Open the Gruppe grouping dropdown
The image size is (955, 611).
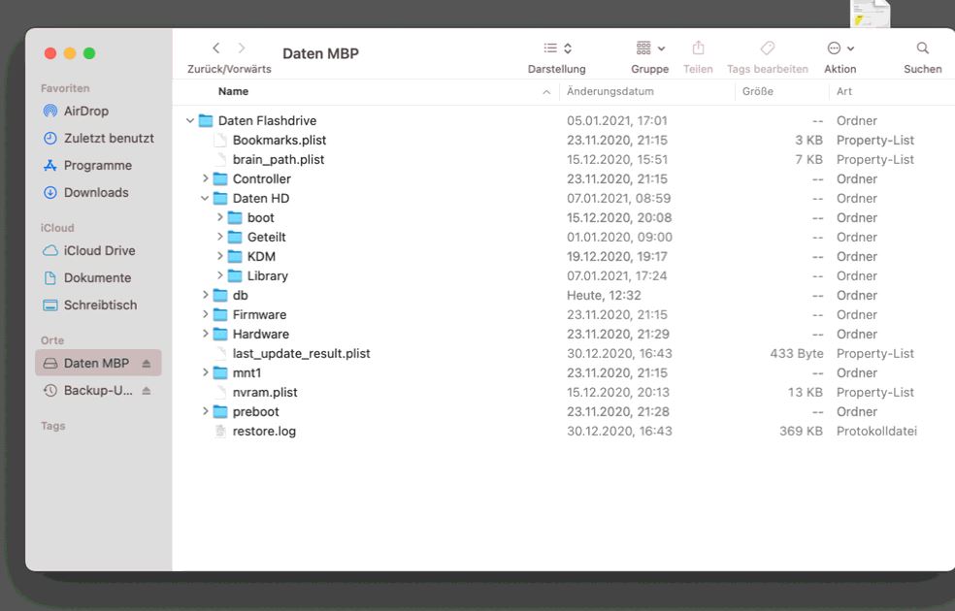[650, 48]
